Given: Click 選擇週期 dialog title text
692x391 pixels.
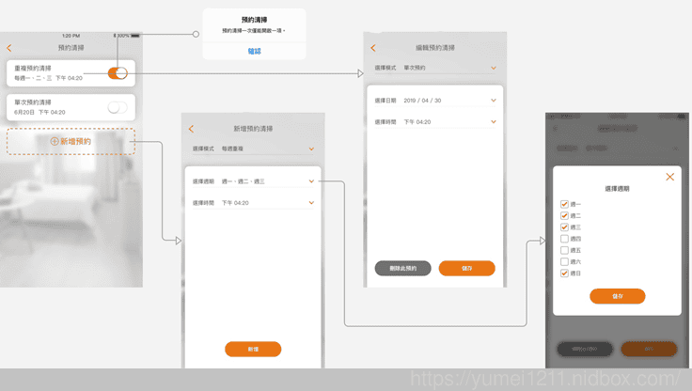Looking at the screenshot, I should point(617,189).
